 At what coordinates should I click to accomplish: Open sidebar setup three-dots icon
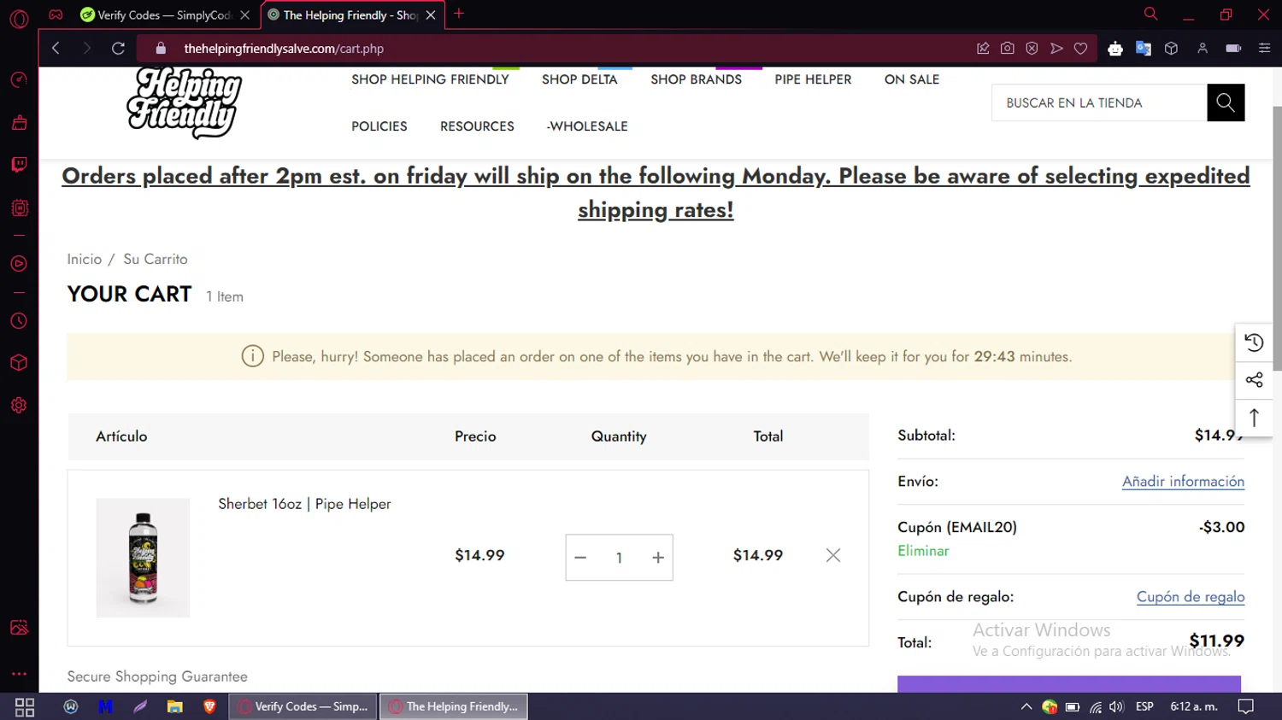click(19, 674)
